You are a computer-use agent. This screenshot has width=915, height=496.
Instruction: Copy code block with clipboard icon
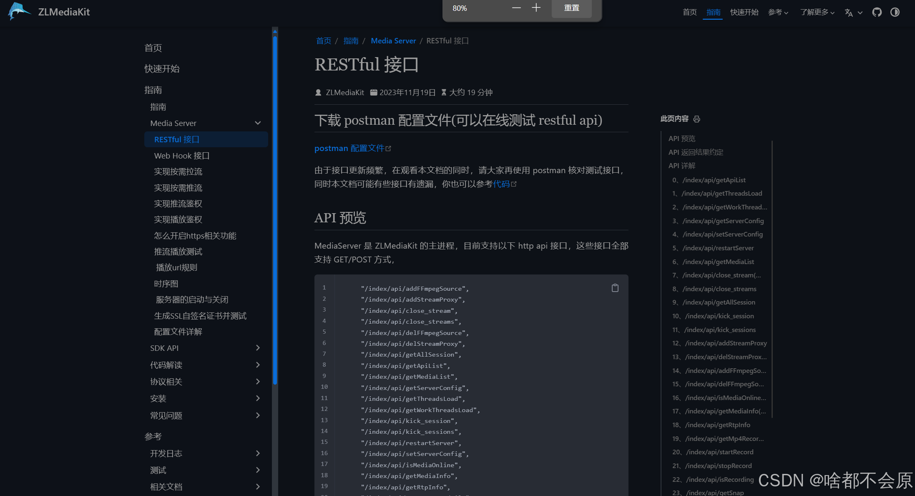(615, 288)
